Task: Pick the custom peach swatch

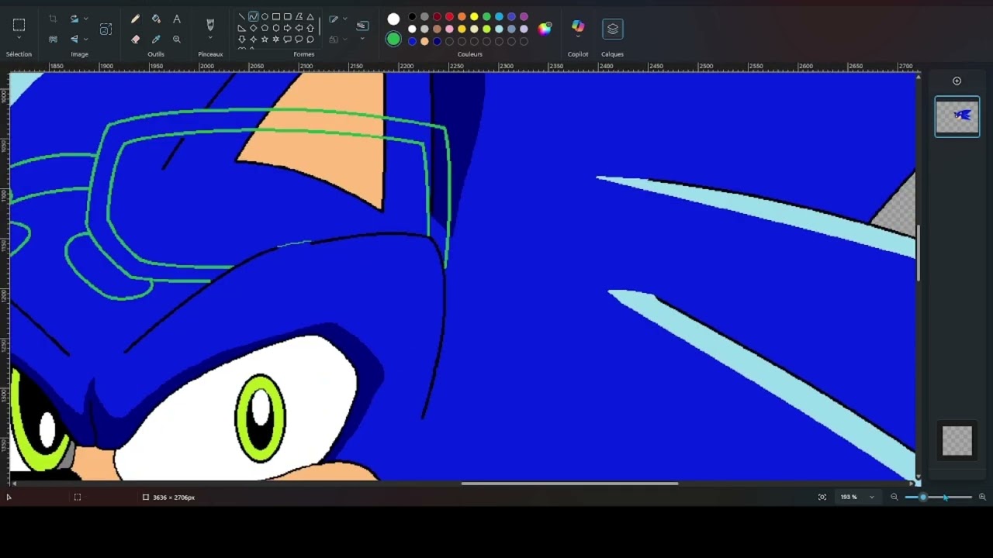Action: coord(424,41)
